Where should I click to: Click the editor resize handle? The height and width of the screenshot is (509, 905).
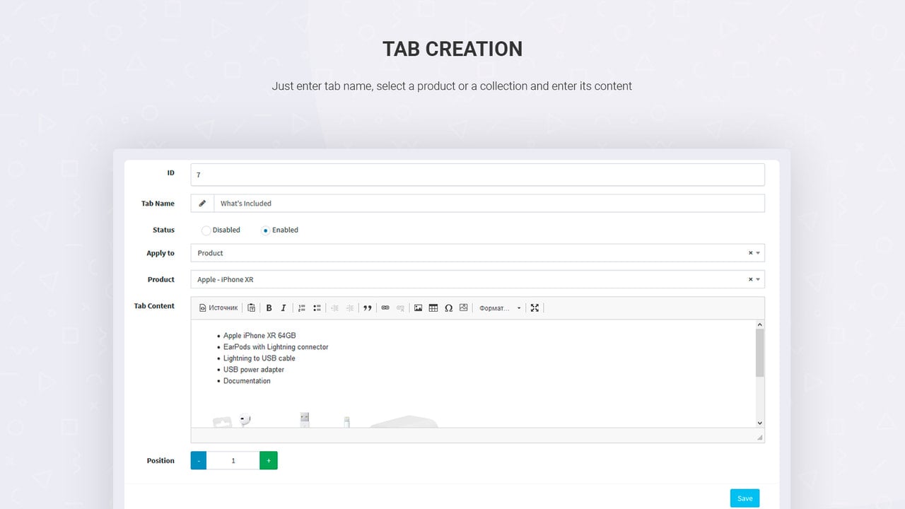[x=760, y=438]
